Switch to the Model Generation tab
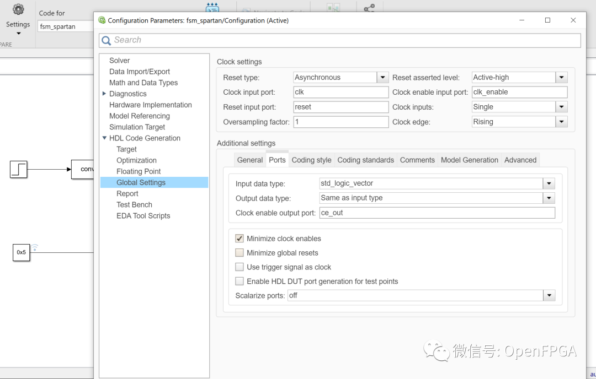This screenshot has height=379, width=596. tap(470, 160)
